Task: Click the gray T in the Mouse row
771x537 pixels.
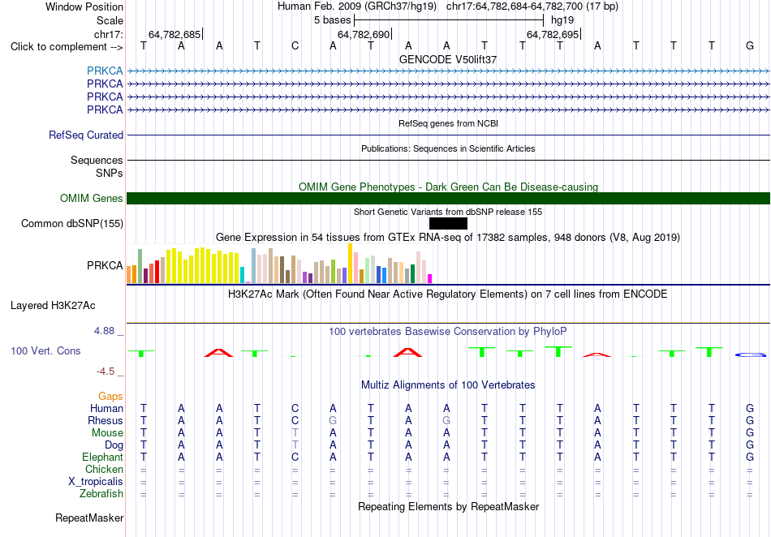Action: pos(295,433)
